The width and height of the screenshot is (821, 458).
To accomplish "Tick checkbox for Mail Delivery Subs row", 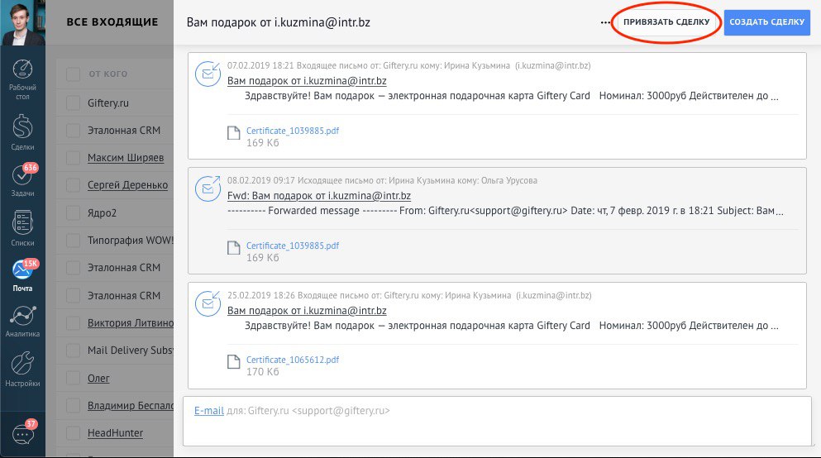I will (x=74, y=351).
